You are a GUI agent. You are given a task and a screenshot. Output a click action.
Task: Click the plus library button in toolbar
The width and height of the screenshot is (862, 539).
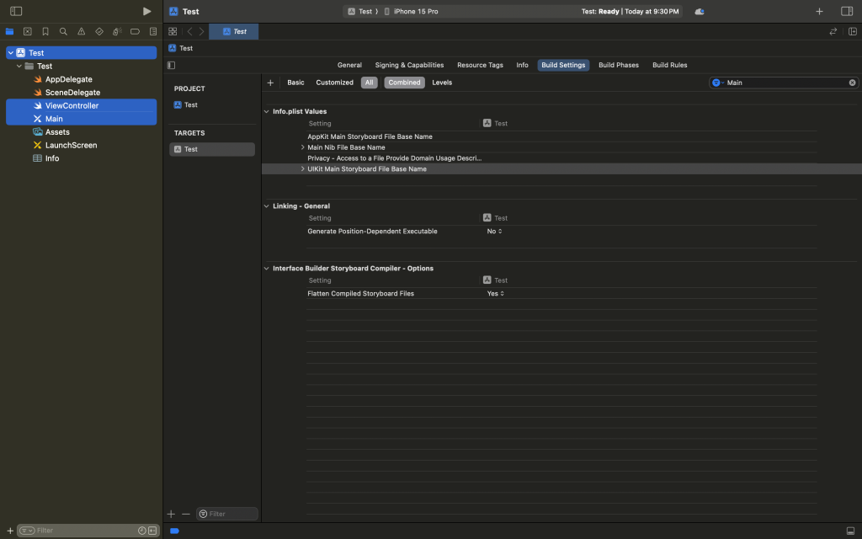819,11
